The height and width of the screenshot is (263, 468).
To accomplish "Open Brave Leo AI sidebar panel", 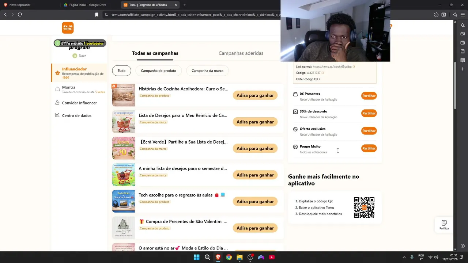I will click(x=463, y=25).
